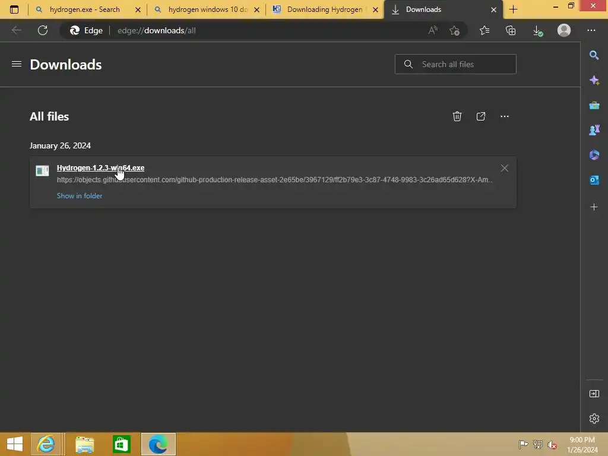Open the Downloads toolbar icon
The height and width of the screenshot is (456, 608).
pyautogui.click(x=537, y=30)
